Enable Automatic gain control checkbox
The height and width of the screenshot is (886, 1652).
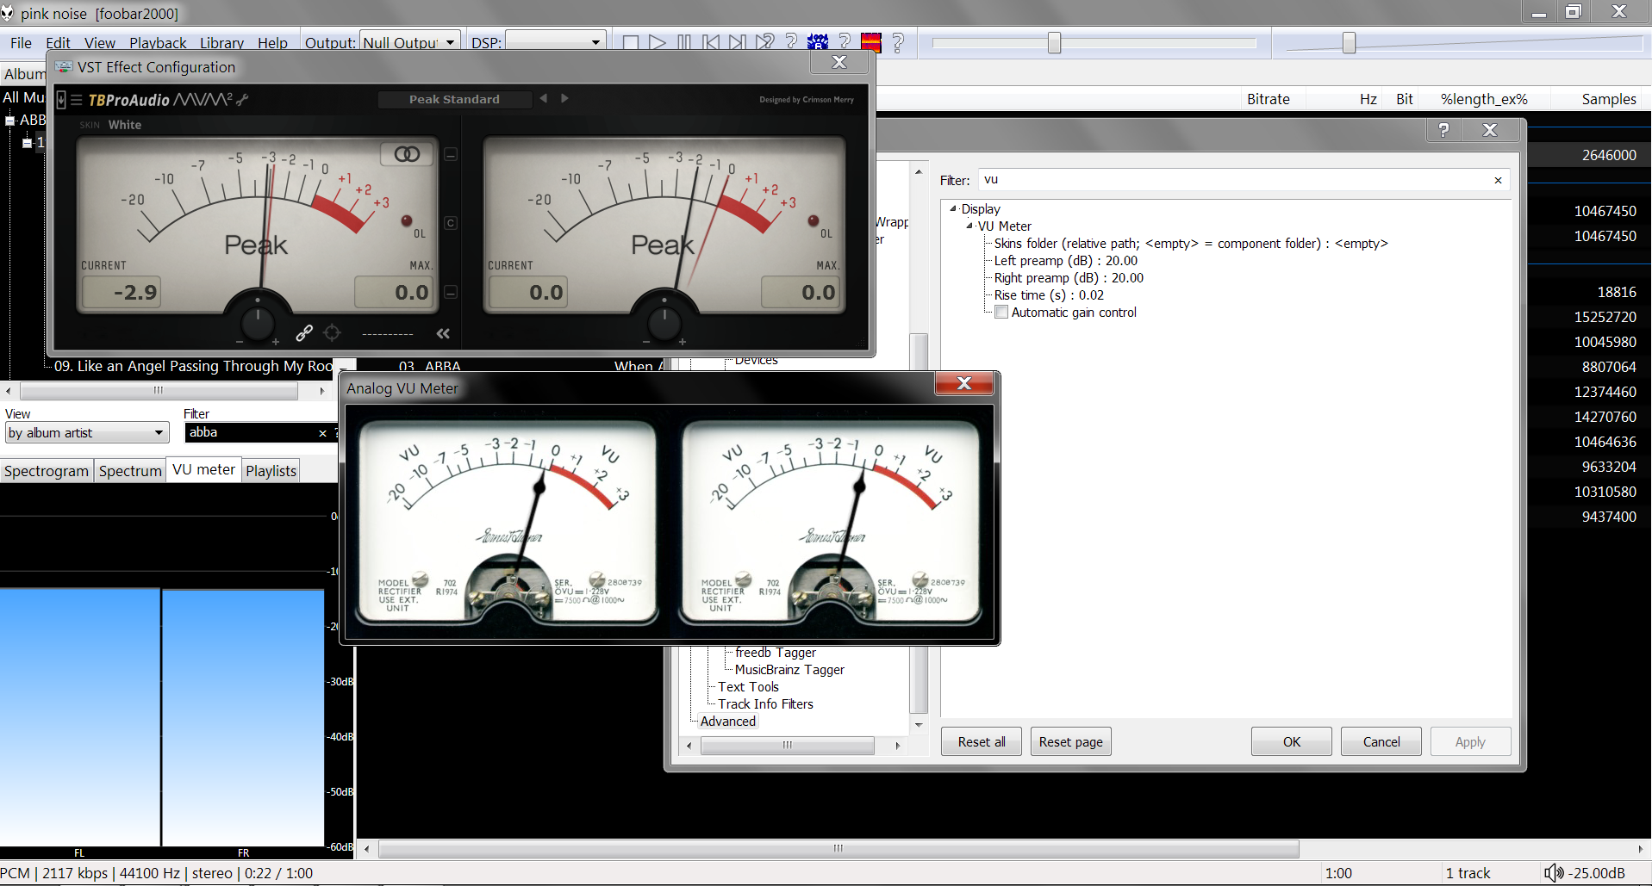[1001, 313]
